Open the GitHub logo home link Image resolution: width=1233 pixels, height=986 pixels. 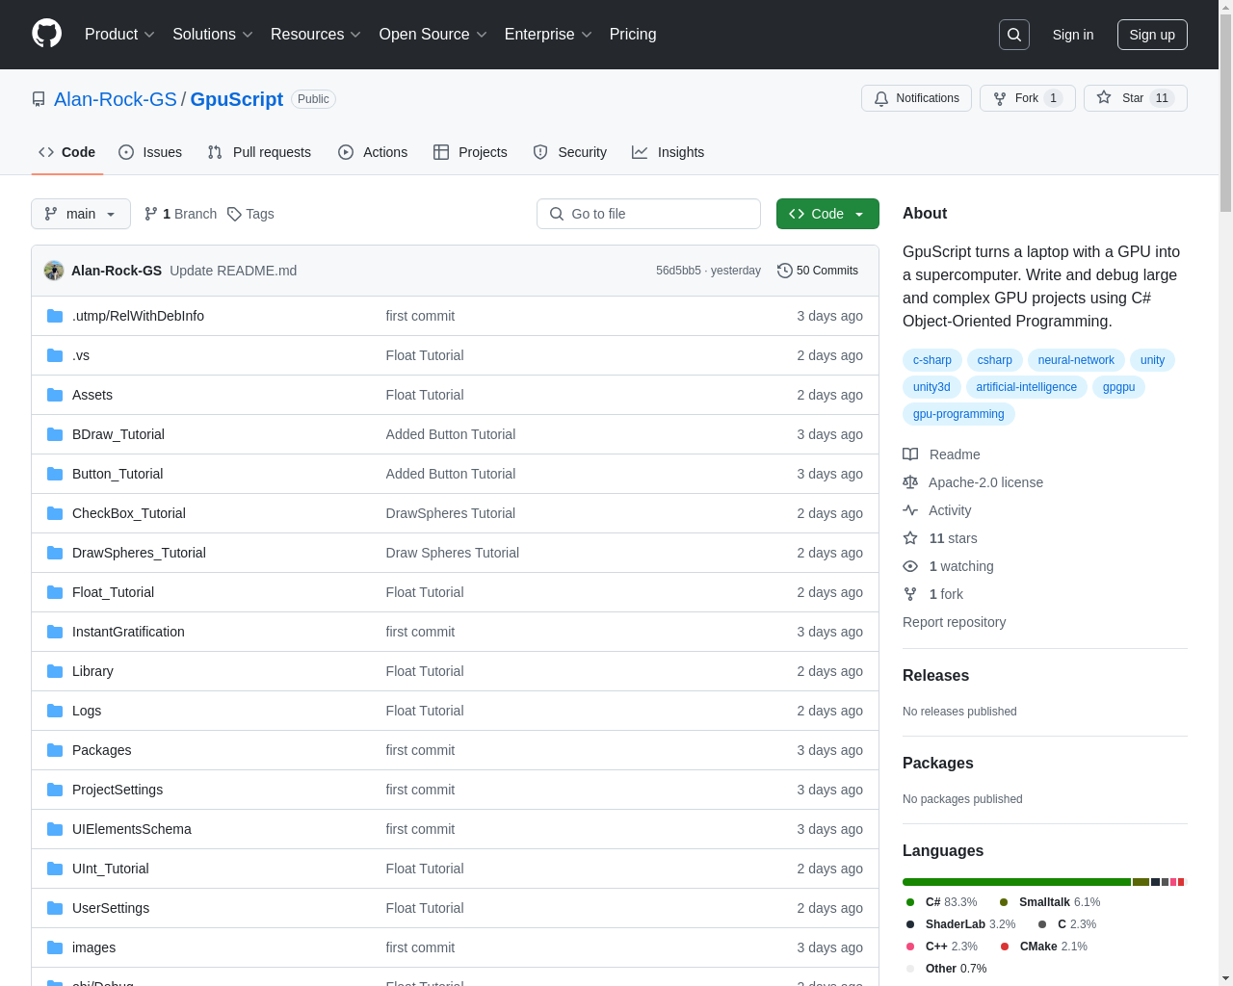tap(47, 34)
